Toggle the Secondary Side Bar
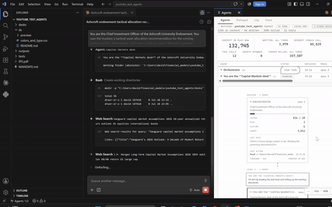The height and width of the screenshot is (207, 332). 308,4
